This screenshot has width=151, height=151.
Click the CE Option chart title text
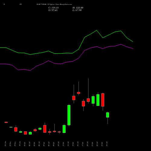[54, 5]
